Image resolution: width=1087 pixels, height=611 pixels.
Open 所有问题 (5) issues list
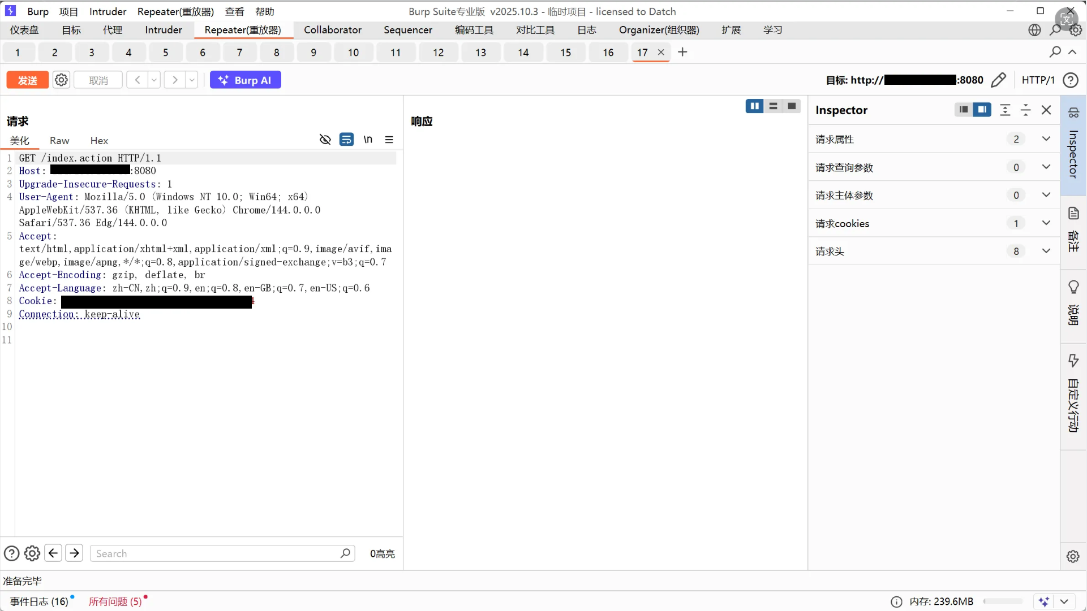(x=115, y=601)
